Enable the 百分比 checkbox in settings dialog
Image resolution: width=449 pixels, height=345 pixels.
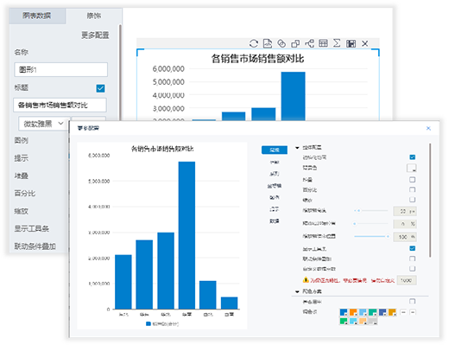(412, 189)
